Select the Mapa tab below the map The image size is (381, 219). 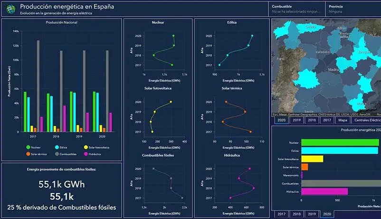[x=343, y=120]
